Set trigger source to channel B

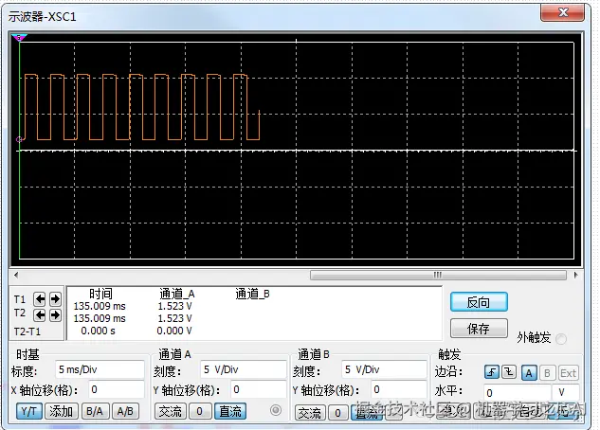coord(547,373)
